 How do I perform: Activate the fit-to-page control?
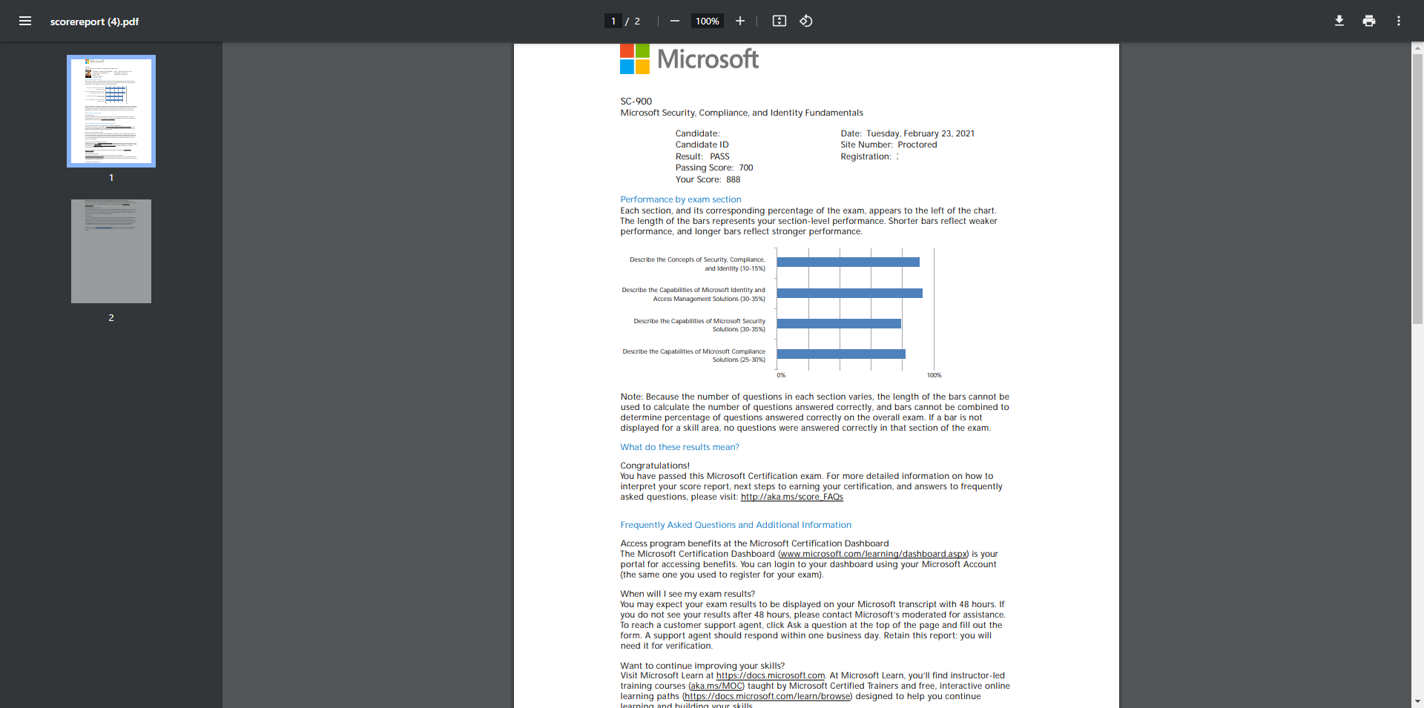pos(779,21)
